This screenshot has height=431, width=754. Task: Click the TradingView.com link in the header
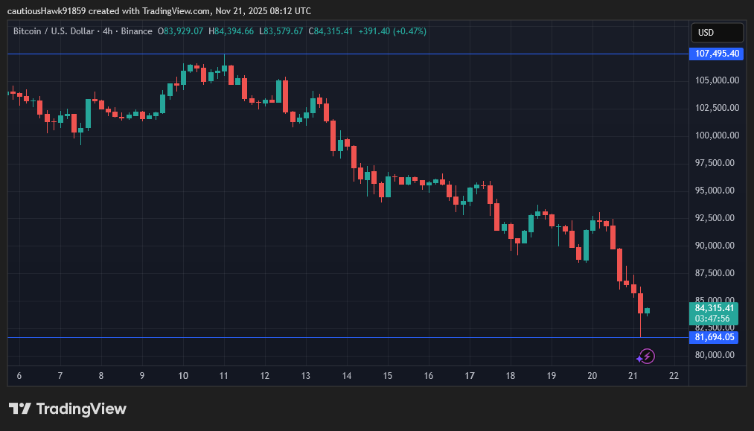[x=177, y=10]
